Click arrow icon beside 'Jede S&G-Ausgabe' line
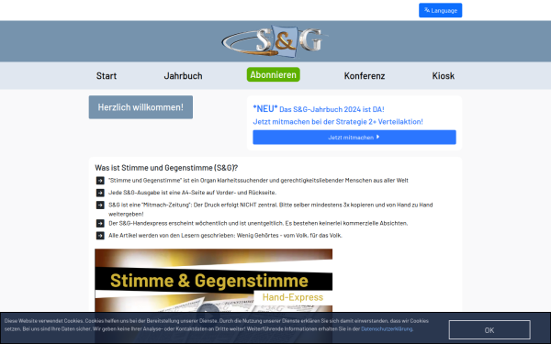 100,193
